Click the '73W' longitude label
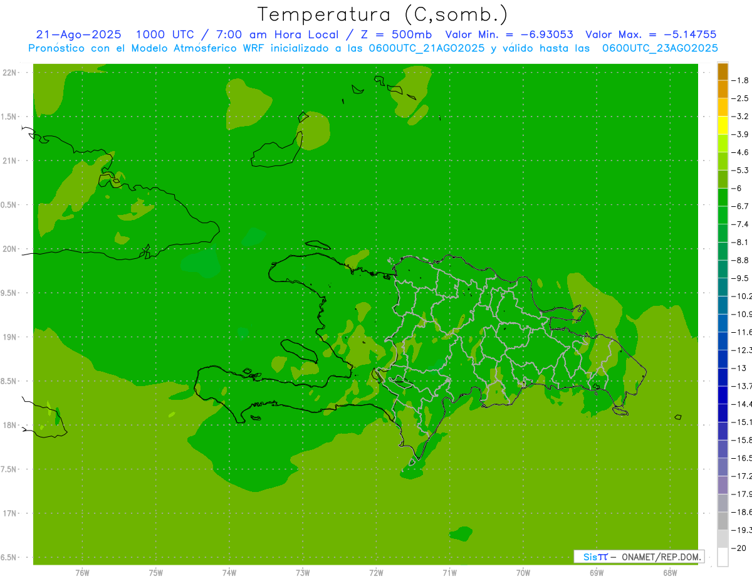 click(303, 573)
